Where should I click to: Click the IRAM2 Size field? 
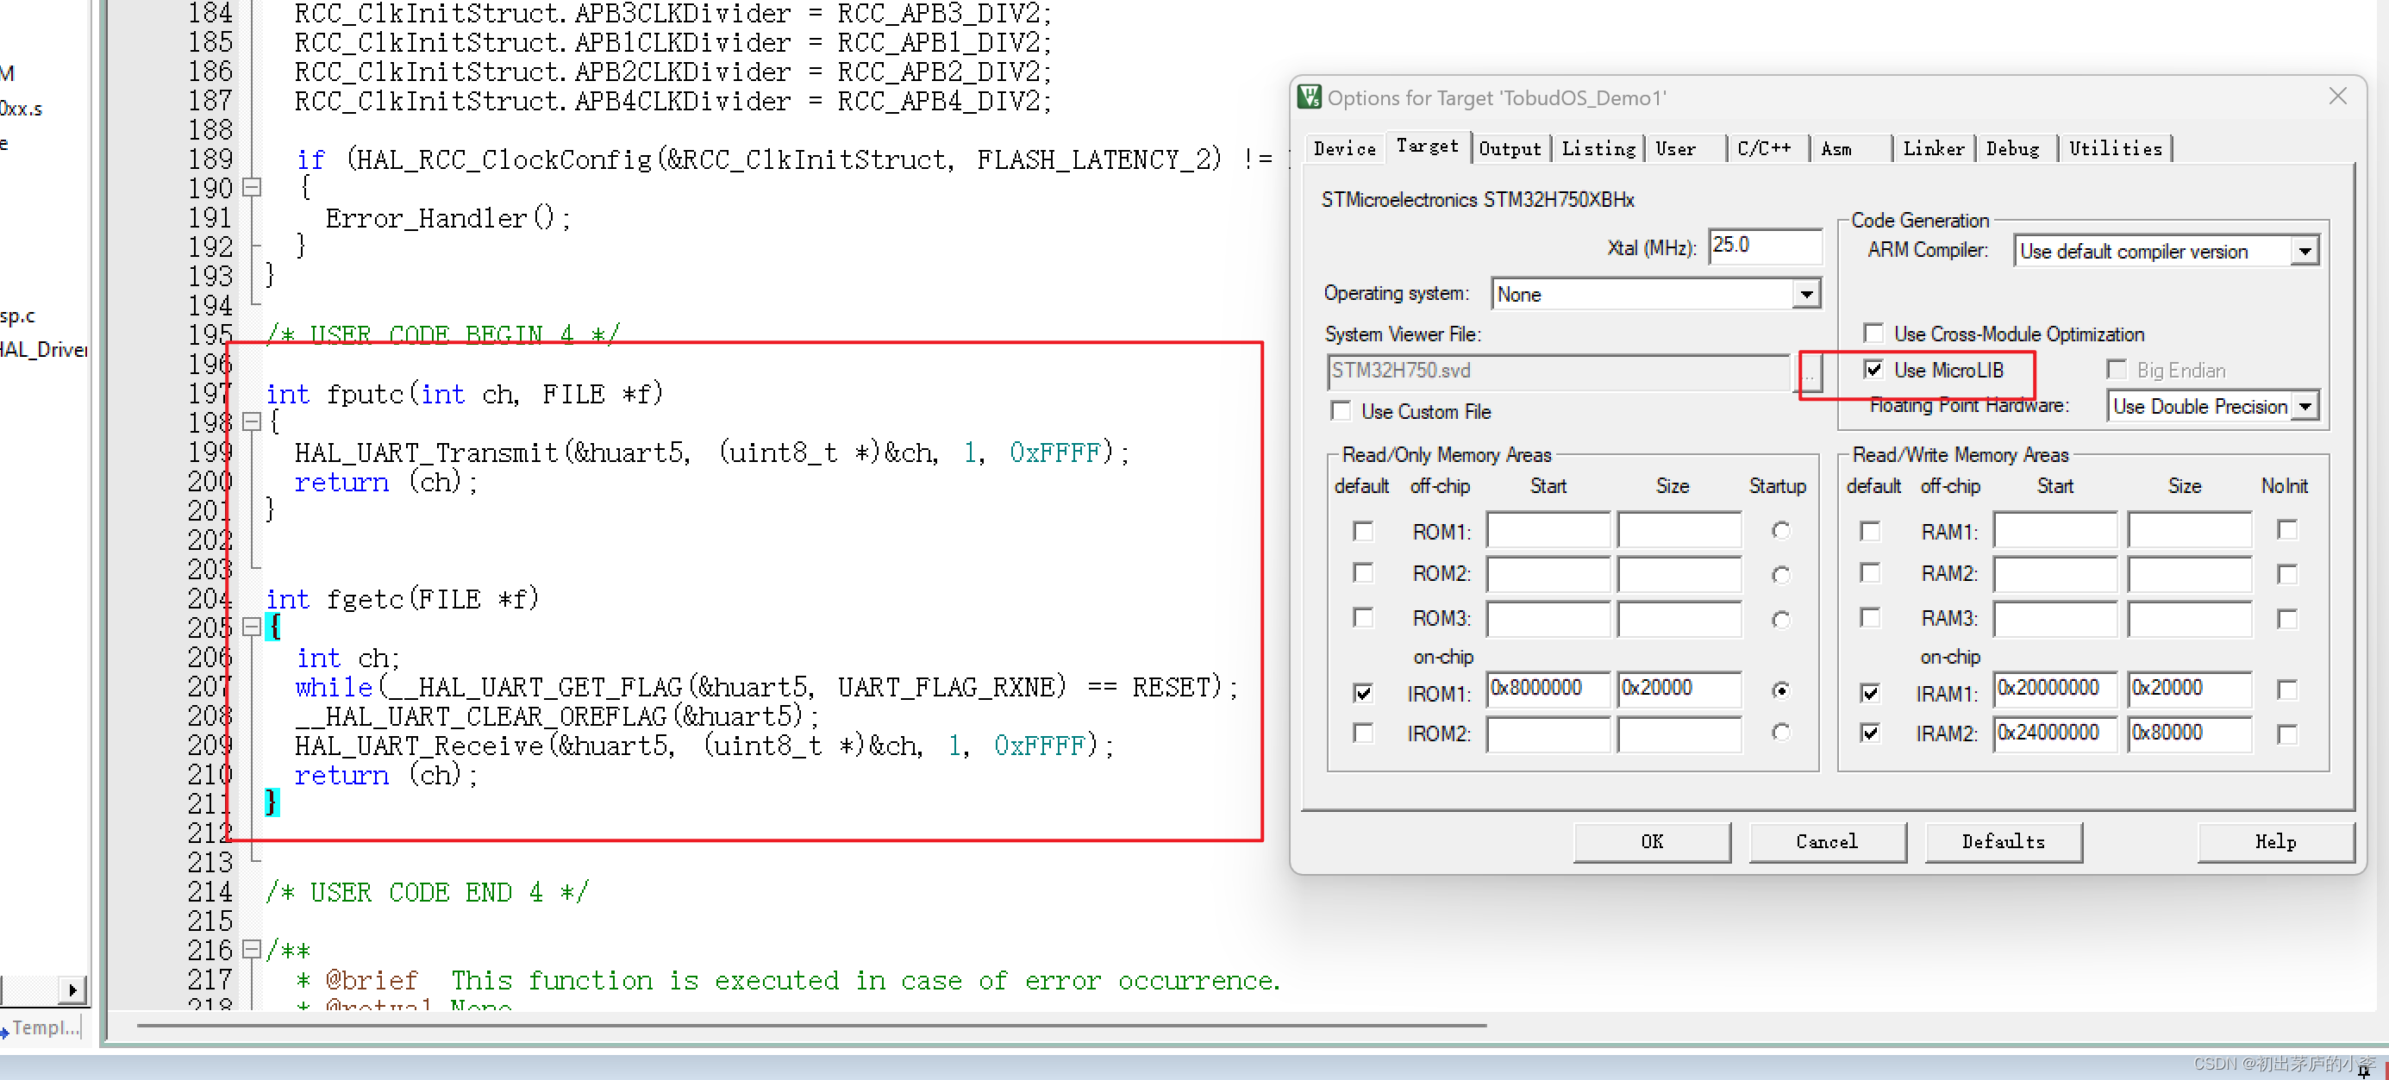2189,734
